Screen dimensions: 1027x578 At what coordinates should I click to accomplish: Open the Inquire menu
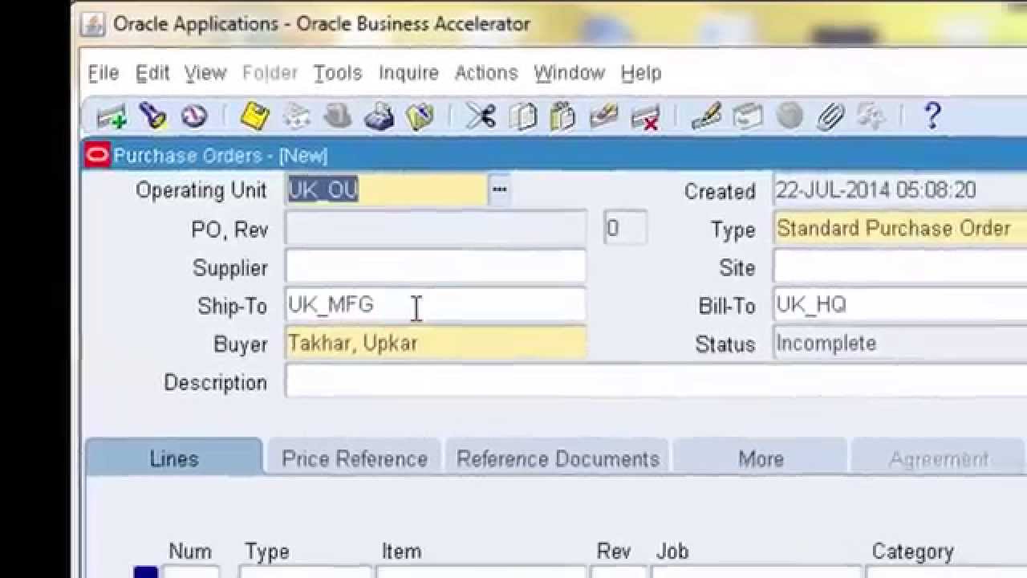point(408,73)
